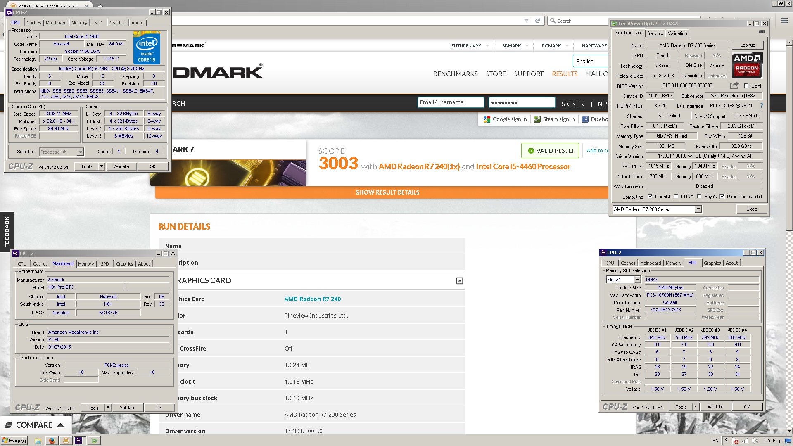Switch to Graphics tab in Mainboard CPU-Z window
Image resolution: width=793 pixels, height=446 pixels.
point(125,264)
